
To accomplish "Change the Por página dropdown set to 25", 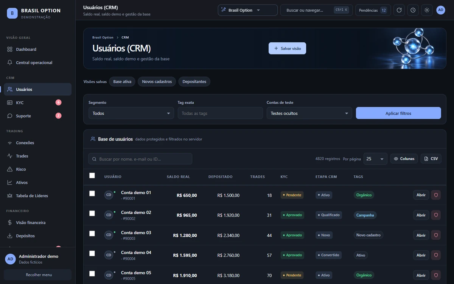I will 375,159.
